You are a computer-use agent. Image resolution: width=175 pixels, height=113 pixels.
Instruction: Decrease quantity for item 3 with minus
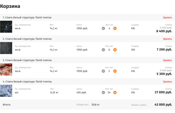(103, 71)
